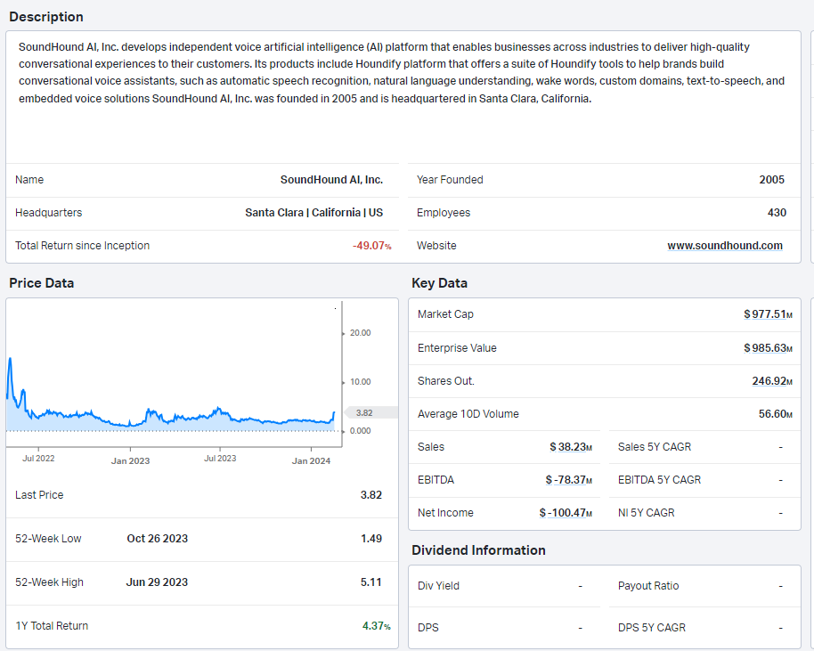The height and width of the screenshot is (651, 814).
Task: Click the DPS 5Y CAGR label
Action: (x=652, y=627)
